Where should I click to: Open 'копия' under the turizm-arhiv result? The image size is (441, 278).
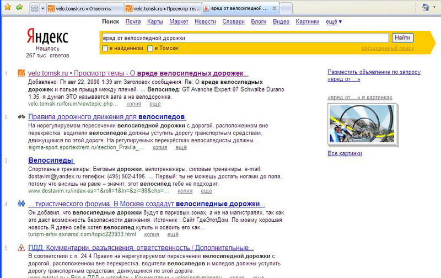click(152, 234)
